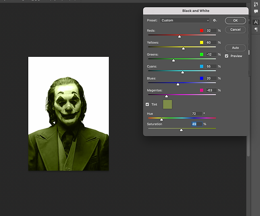Click the Hue slider handle
260x216 pixels.
pyautogui.click(x=161, y=119)
